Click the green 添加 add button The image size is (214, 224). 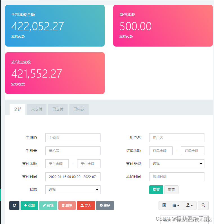coord(29,205)
